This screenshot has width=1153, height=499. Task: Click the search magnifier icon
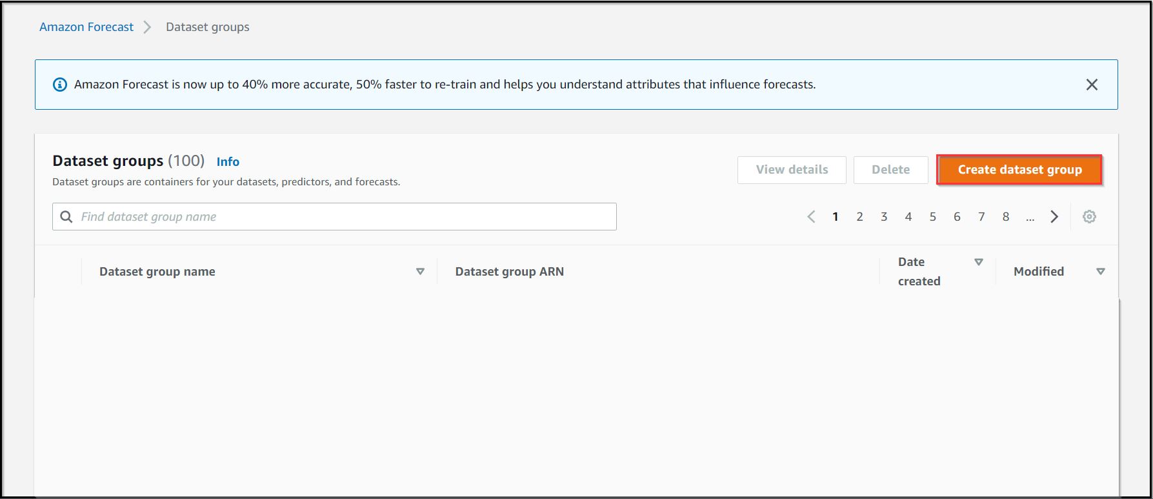pos(66,217)
